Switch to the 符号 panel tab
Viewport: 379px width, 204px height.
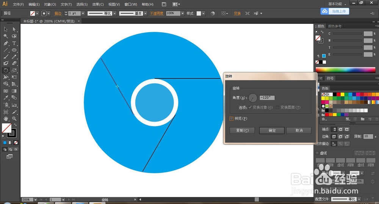pos(330,78)
